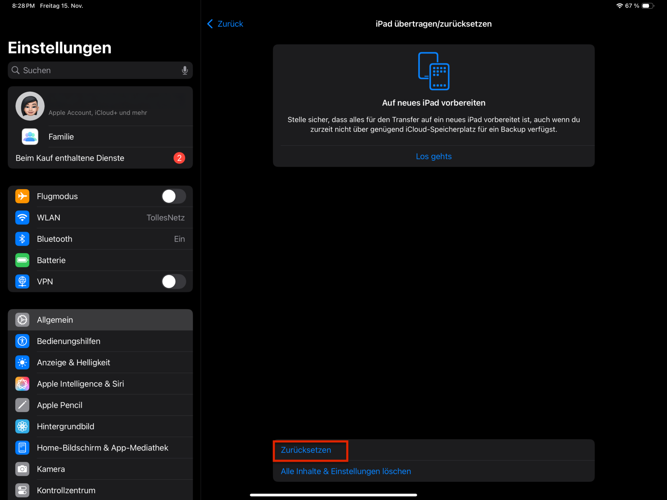This screenshot has width=667, height=500.
Task: Tap the date Freitag 15. Nov.
Action: pyautogui.click(x=61, y=6)
